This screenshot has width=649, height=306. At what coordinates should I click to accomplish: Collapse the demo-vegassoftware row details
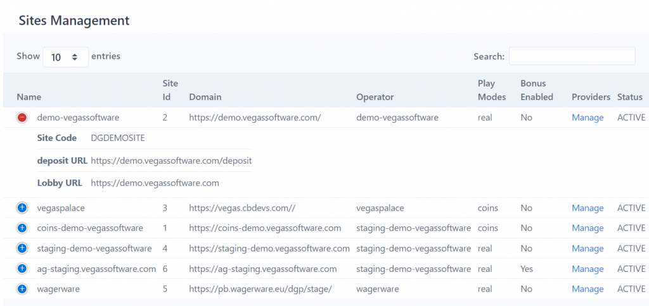tap(22, 118)
